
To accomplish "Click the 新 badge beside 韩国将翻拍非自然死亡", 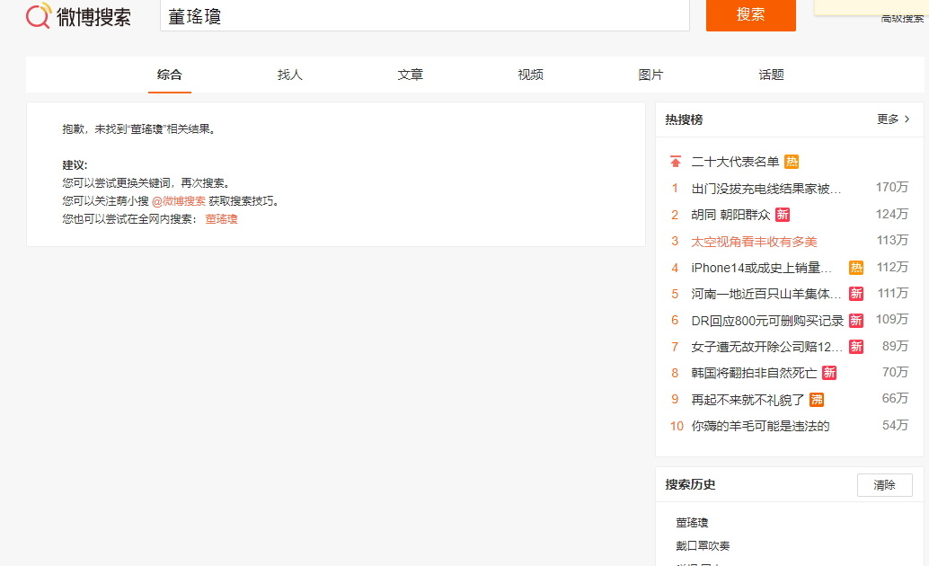I will click(828, 373).
